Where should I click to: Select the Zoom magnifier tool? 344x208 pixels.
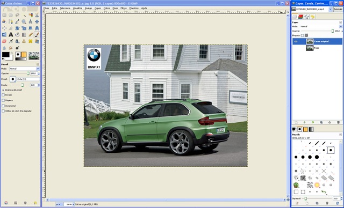[x=24, y=21]
